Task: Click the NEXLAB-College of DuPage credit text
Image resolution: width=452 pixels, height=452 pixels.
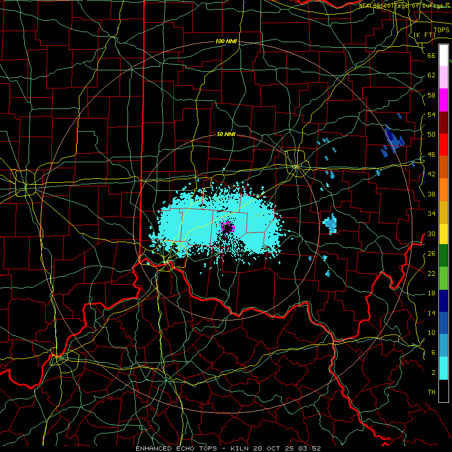Action: pyautogui.click(x=405, y=5)
